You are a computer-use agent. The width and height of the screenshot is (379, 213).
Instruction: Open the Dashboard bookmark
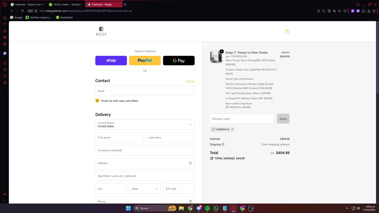click(64, 17)
